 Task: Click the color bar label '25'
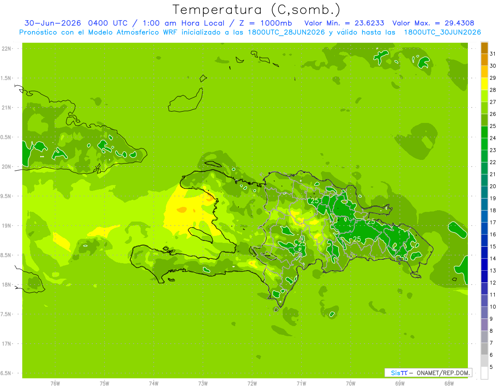(493, 126)
